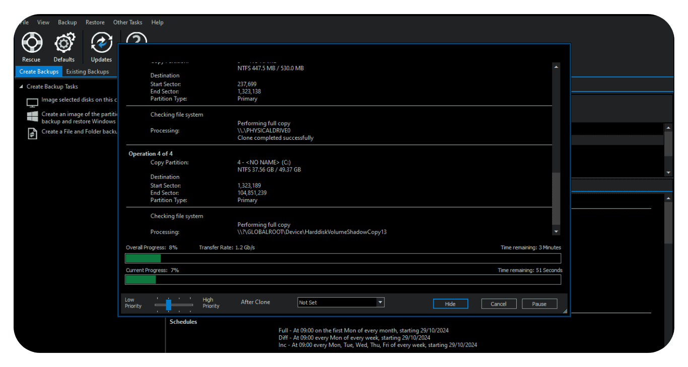Switch to the Existing Backups tab
This screenshot has height=367, width=688.
[87, 71]
